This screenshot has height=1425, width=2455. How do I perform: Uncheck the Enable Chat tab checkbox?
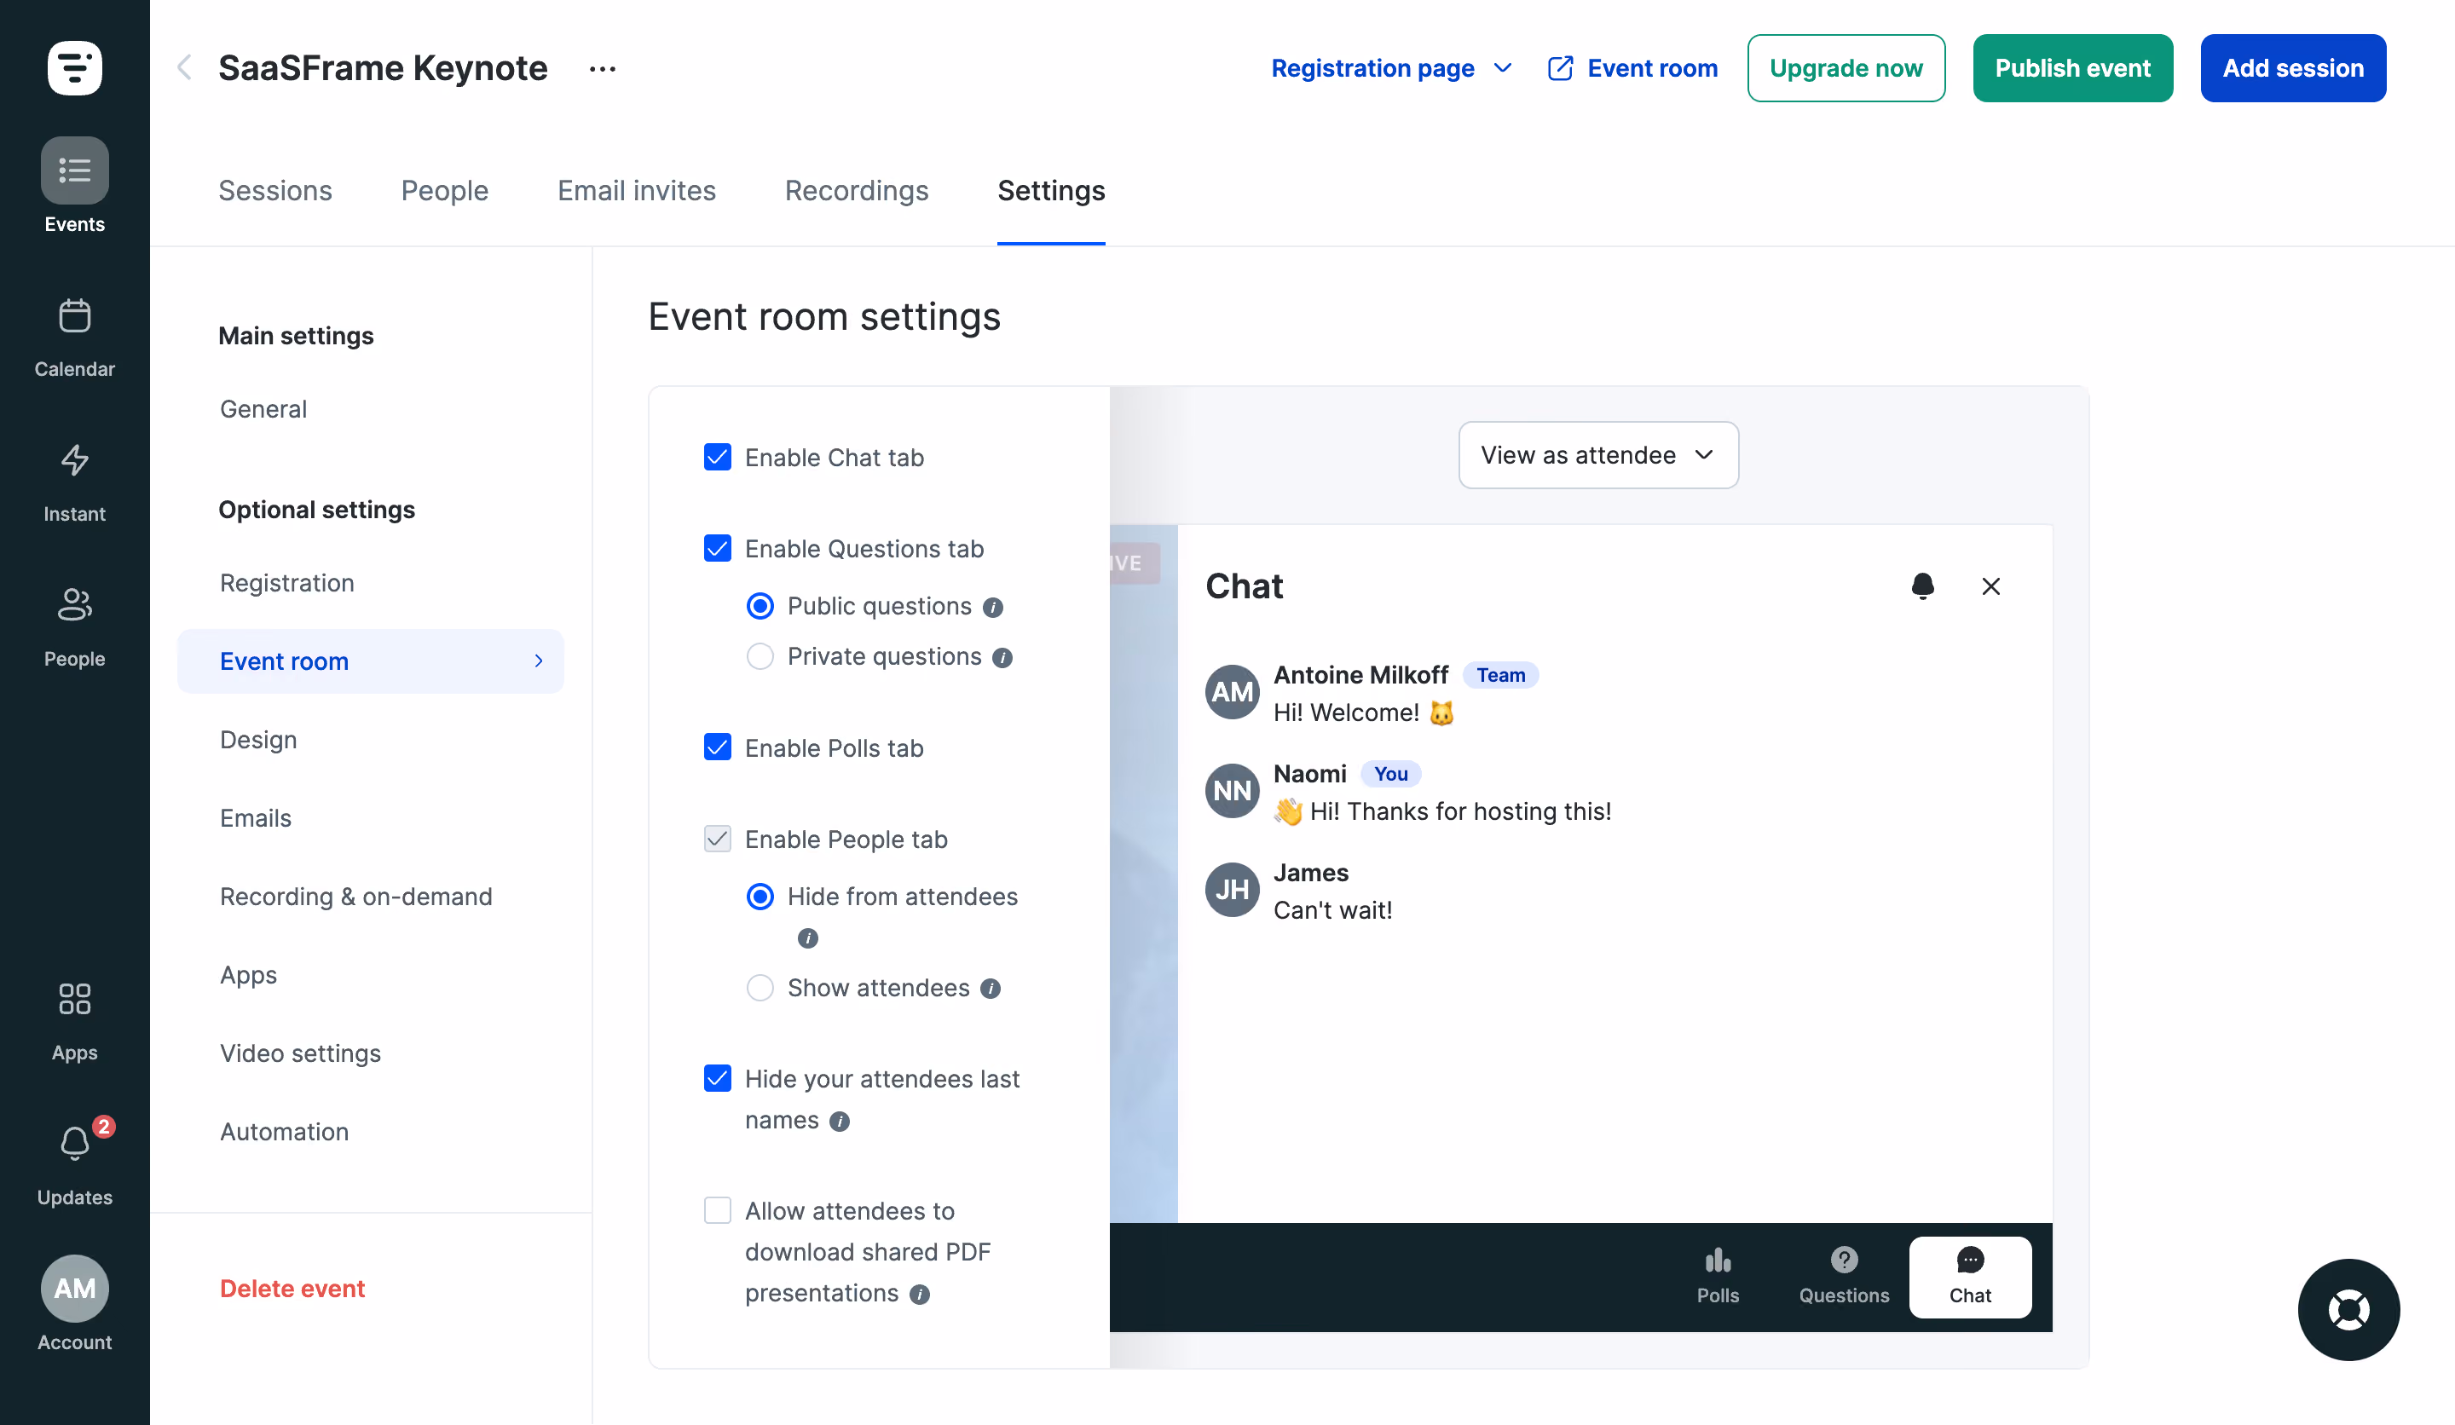pyautogui.click(x=717, y=458)
